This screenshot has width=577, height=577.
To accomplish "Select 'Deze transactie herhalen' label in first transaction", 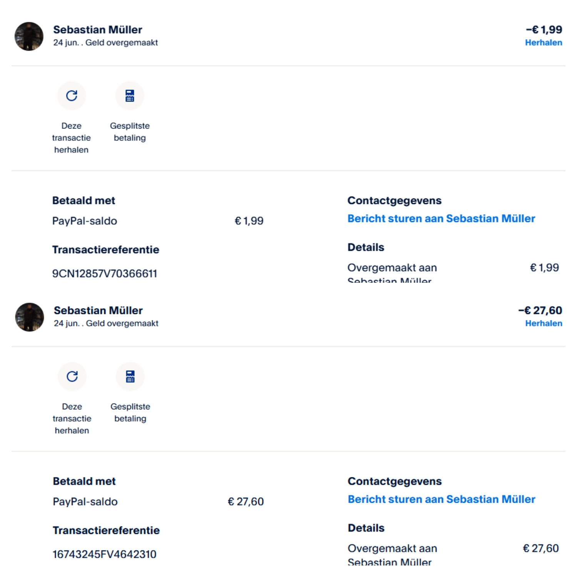I will tap(72, 138).
